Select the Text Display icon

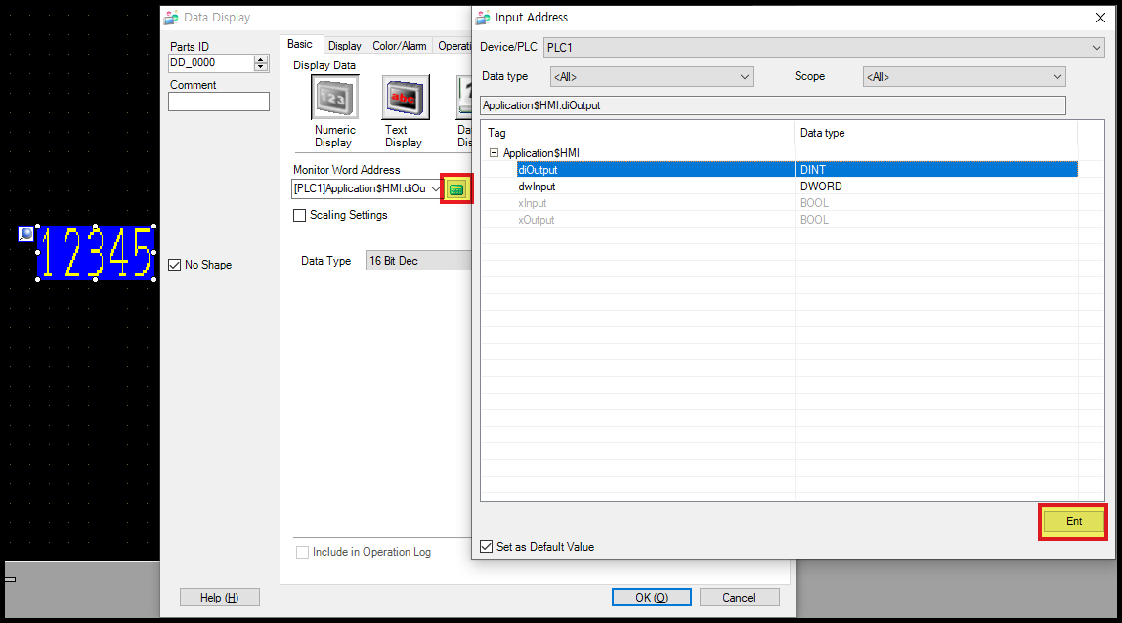[x=405, y=98]
